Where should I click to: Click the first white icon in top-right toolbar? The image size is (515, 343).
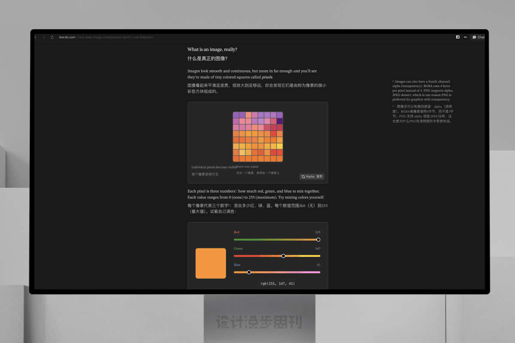click(x=458, y=37)
